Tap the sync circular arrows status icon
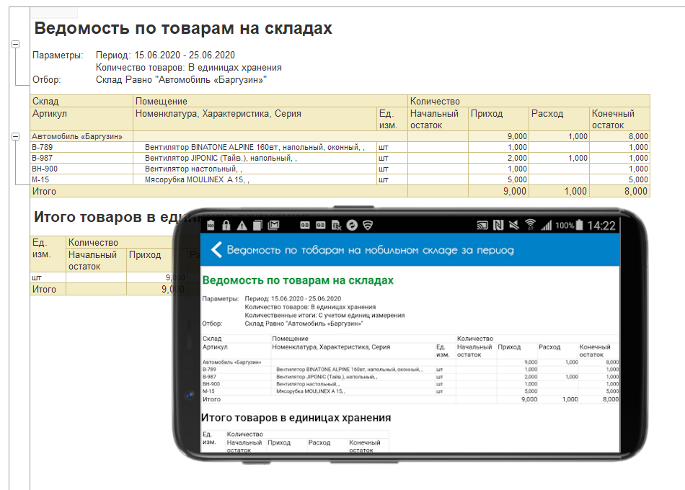 pos(352,226)
